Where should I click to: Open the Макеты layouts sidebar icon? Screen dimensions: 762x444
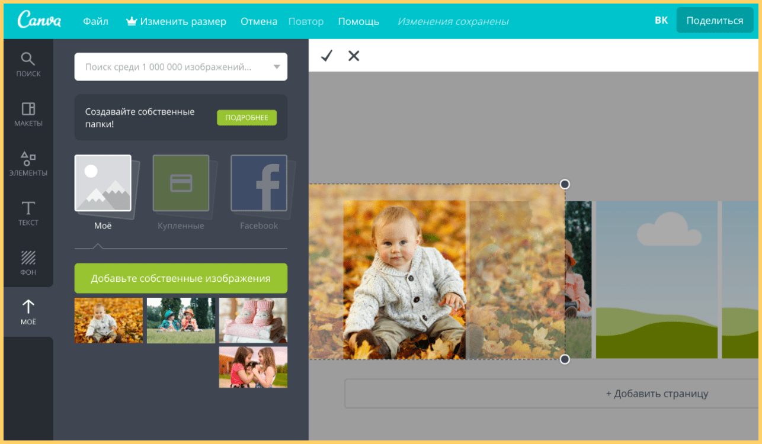point(28,114)
